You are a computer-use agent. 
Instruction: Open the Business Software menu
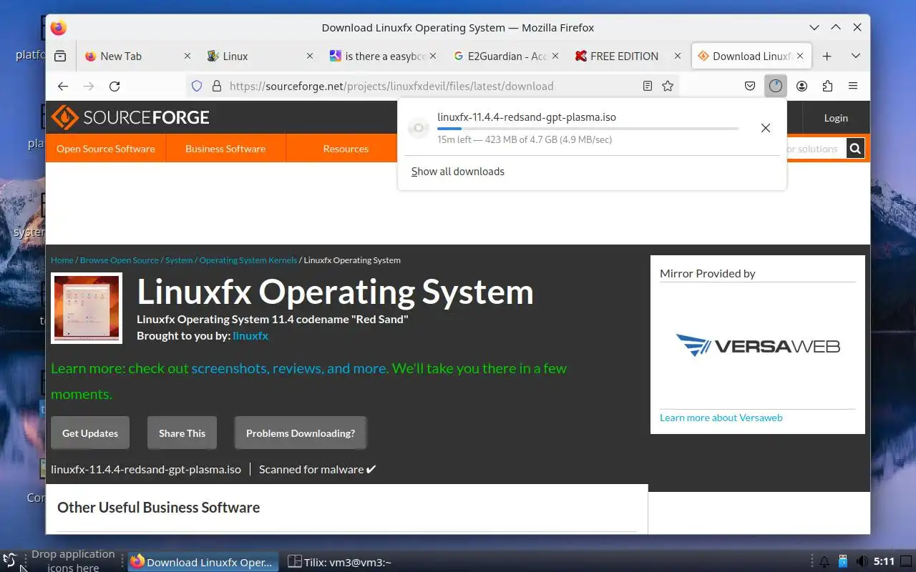pos(225,149)
